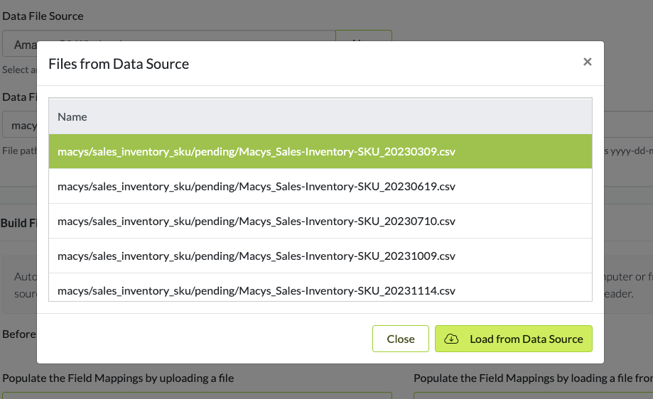Select the Macys_Sales-Inventory-SKU_20230309.csv file row

[320, 151]
